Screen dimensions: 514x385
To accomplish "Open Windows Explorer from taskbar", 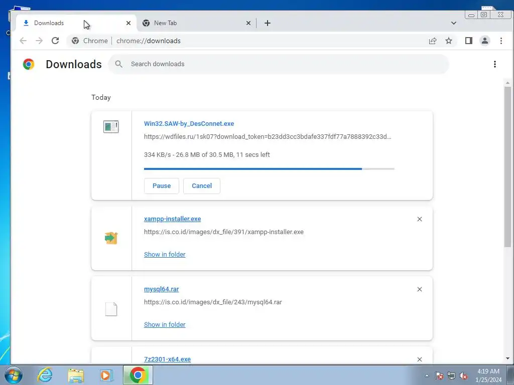I will [76, 375].
